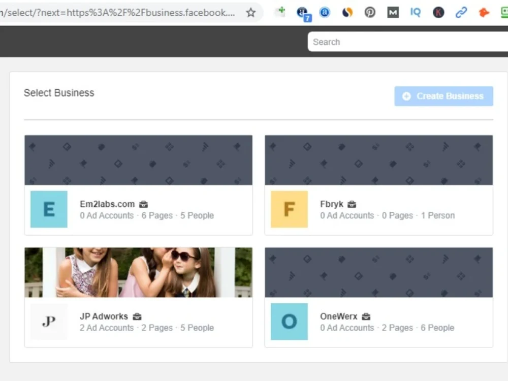
Task: Click Em2labs.com's '0 Ad Accounts · 6 Pages' line
Action: (126, 215)
